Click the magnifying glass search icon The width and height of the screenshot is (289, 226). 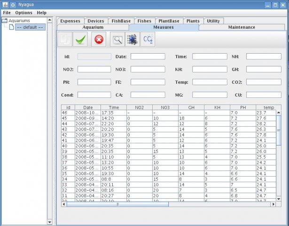[x=117, y=40]
